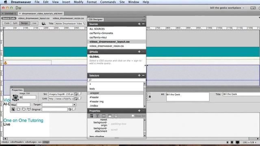The height and width of the screenshot is (146, 260).
Task: Toggle Source Code related file
Action: [x=9, y=18]
